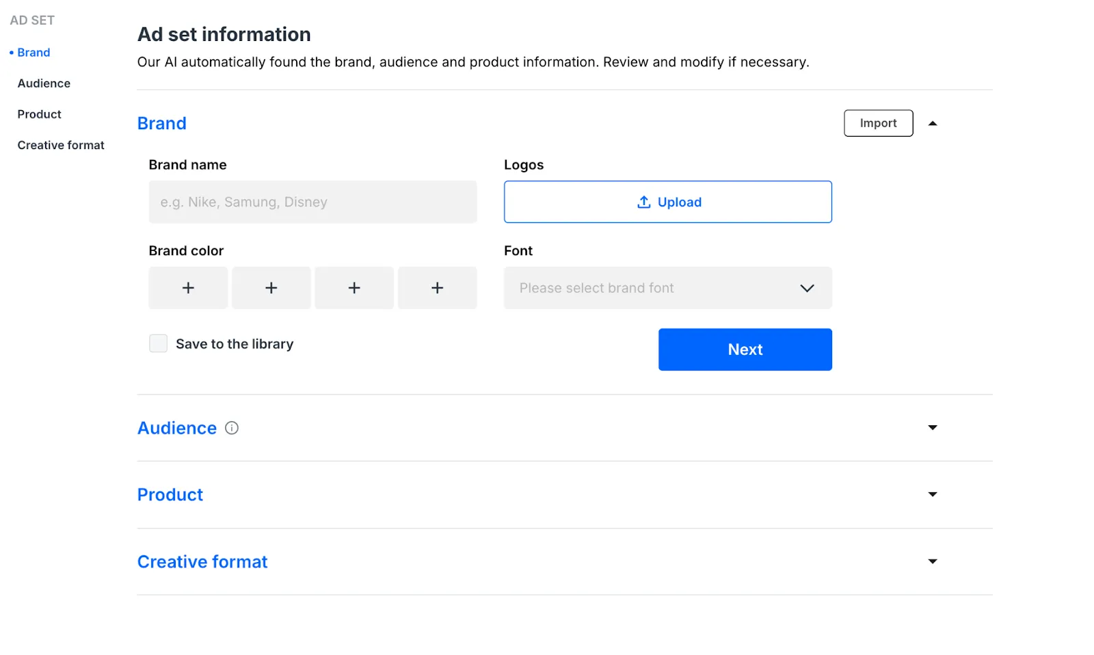Collapse the Brand section with its arrow
1094x655 pixels.
click(x=933, y=124)
